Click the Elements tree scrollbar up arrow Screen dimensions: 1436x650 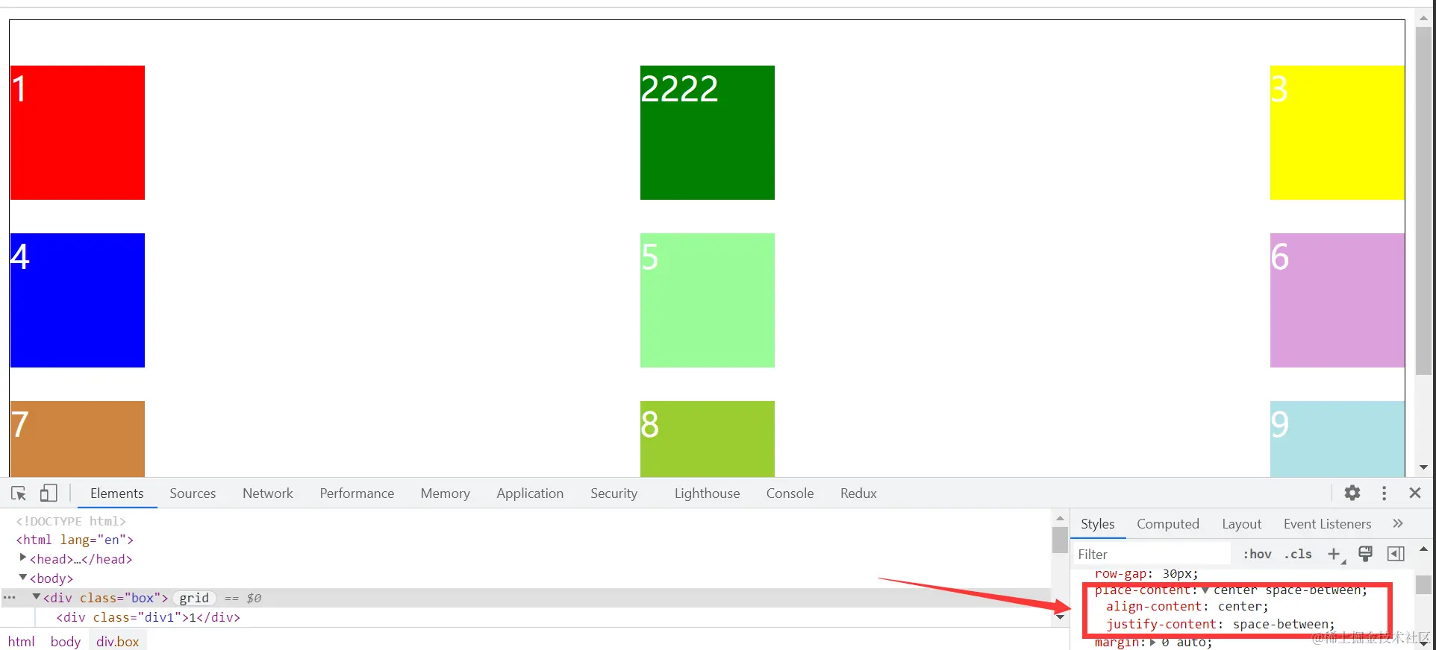(x=1060, y=518)
